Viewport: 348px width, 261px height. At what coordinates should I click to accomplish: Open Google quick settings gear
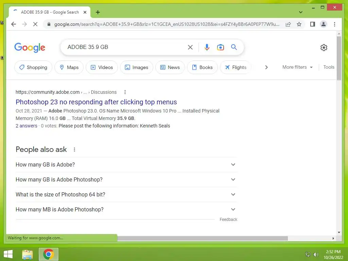324,48
